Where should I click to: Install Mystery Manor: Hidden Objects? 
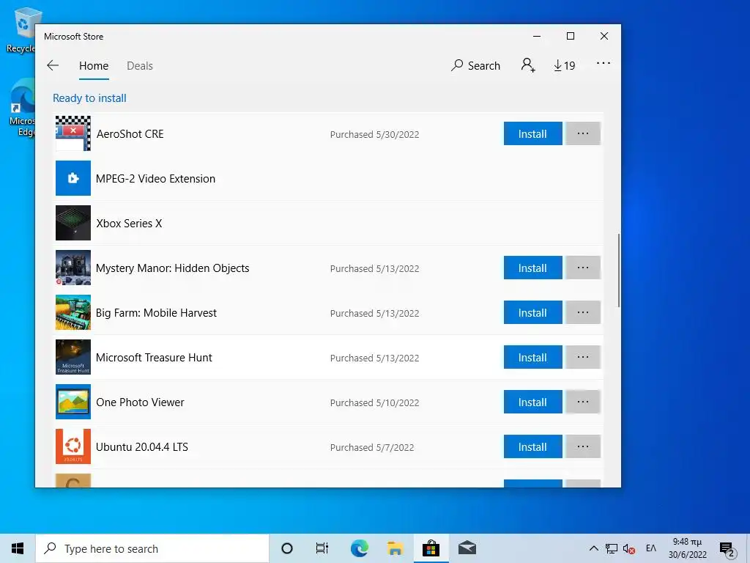[533, 268]
